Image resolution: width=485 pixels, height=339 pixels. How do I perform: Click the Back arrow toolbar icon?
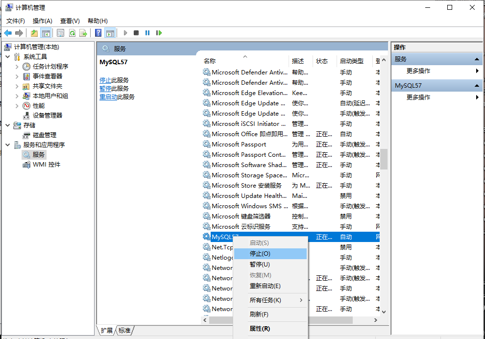click(8, 33)
